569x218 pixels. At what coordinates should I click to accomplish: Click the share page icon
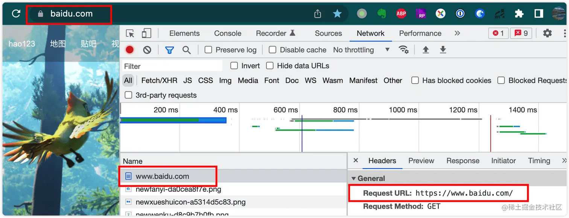(x=318, y=14)
